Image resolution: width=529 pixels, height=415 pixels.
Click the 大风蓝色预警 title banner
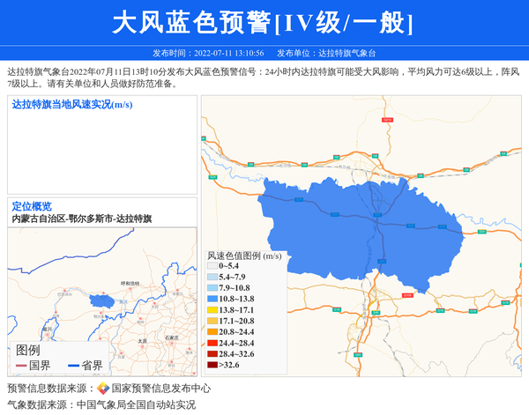pyautogui.click(x=264, y=22)
